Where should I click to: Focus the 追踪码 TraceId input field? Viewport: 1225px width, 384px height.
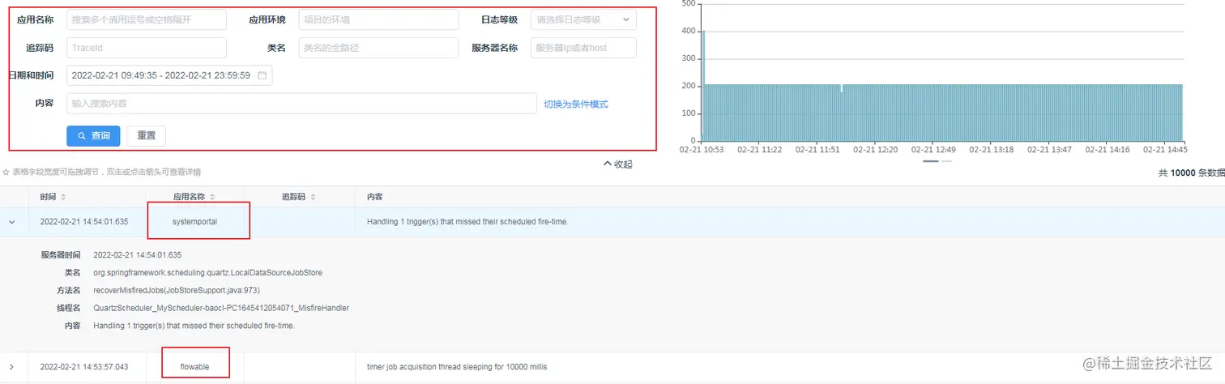[147, 48]
